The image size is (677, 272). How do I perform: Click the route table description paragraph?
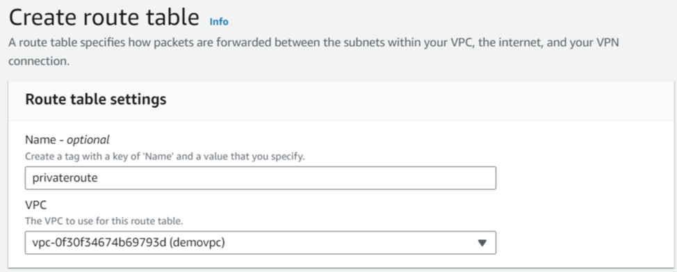314,52
